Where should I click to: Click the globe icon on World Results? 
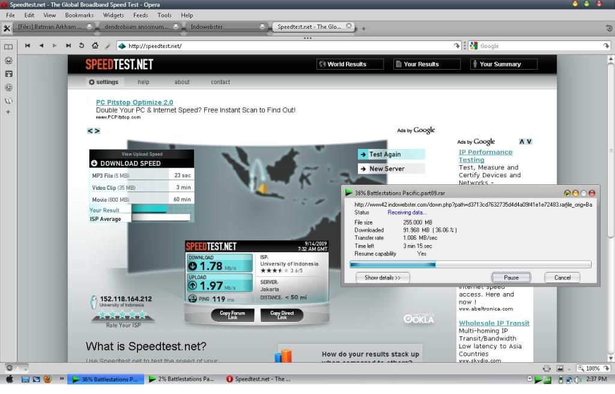pyautogui.click(x=323, y=64)
